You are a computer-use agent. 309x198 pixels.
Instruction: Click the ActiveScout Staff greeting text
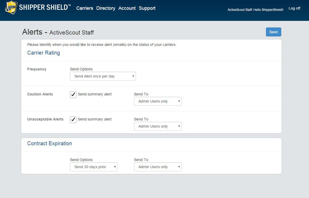coord(255,9)
